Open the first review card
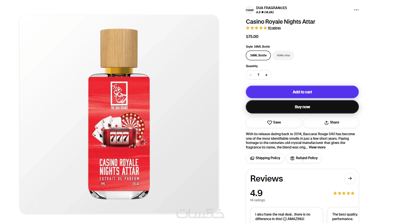This screenshot has width=401, height=223. 286,215
